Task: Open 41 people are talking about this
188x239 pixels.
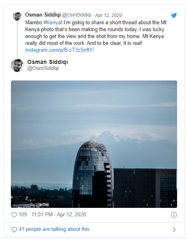Action: click(x=54, y=229)
